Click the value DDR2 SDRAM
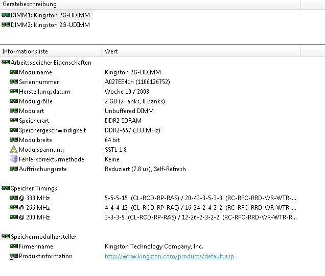 click(x=123, y=121)
